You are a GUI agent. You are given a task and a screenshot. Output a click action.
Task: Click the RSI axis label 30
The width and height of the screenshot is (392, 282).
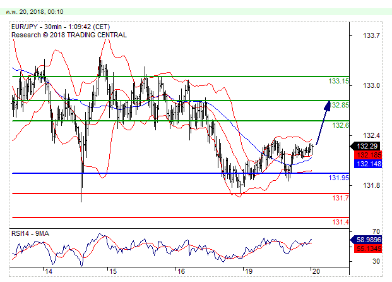point(376,261)
